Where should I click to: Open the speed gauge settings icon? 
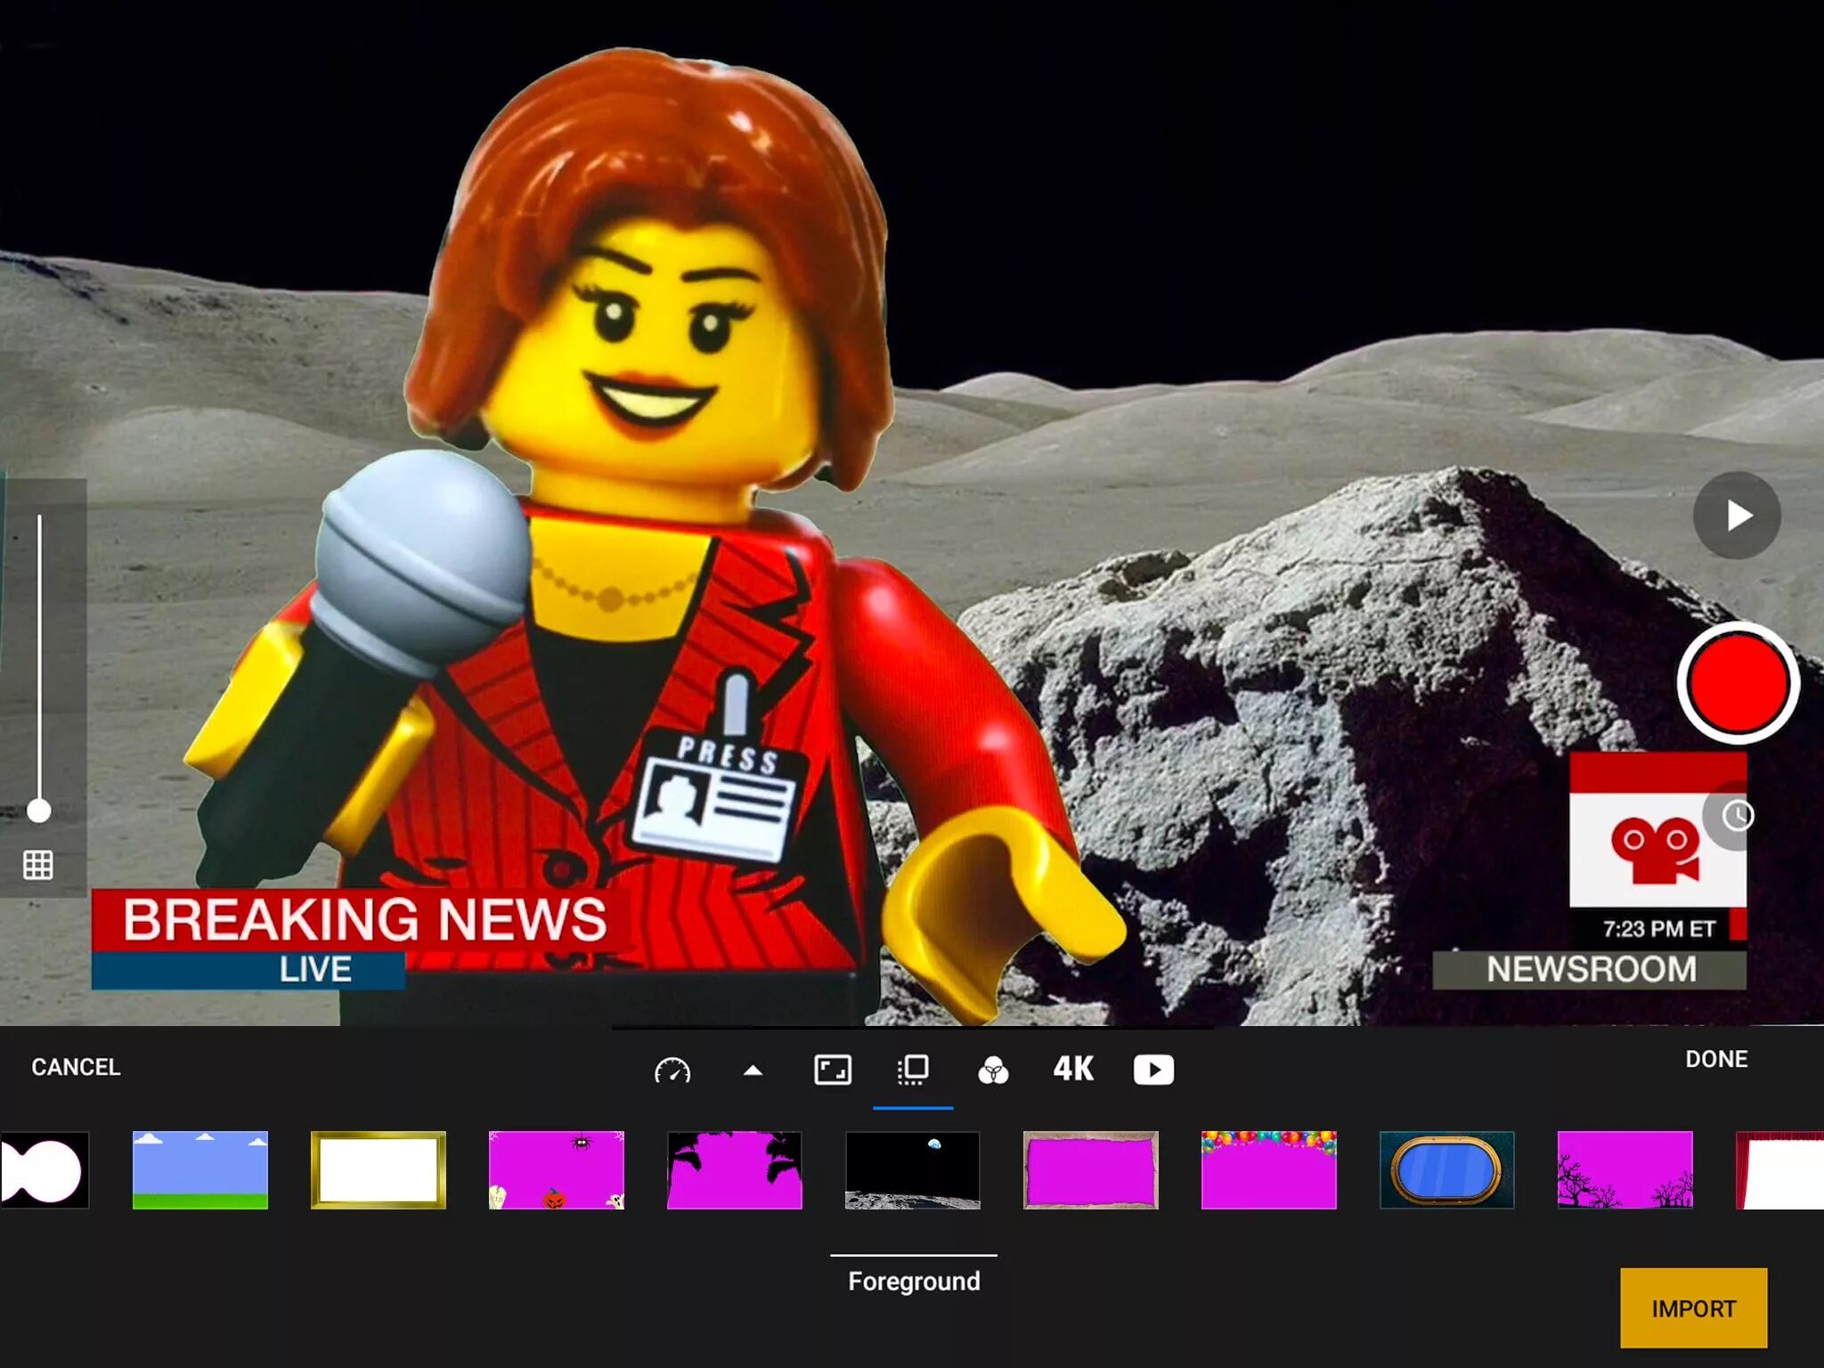click(x=672, y=1070)
